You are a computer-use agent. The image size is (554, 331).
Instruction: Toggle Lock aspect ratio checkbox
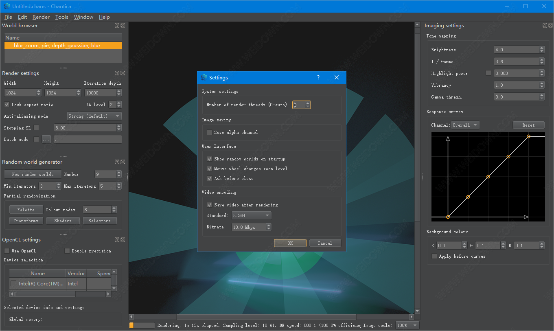point(7,105)
